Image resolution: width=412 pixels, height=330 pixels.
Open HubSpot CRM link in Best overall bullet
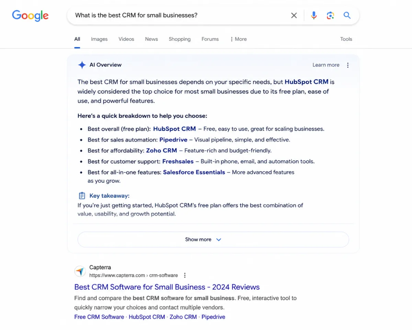pos(174,129)
